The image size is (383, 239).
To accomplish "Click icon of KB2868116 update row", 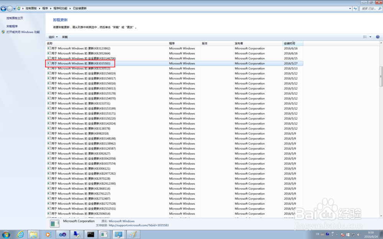I will tap(49, 189).
